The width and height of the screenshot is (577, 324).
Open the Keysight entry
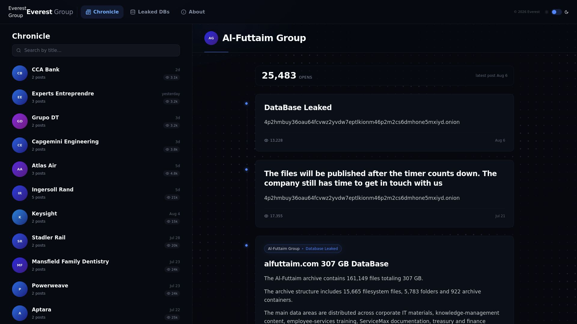pos(96,217)
